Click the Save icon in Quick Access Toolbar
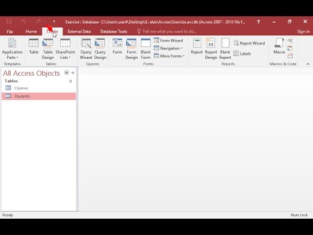 [x=9, y=22]
